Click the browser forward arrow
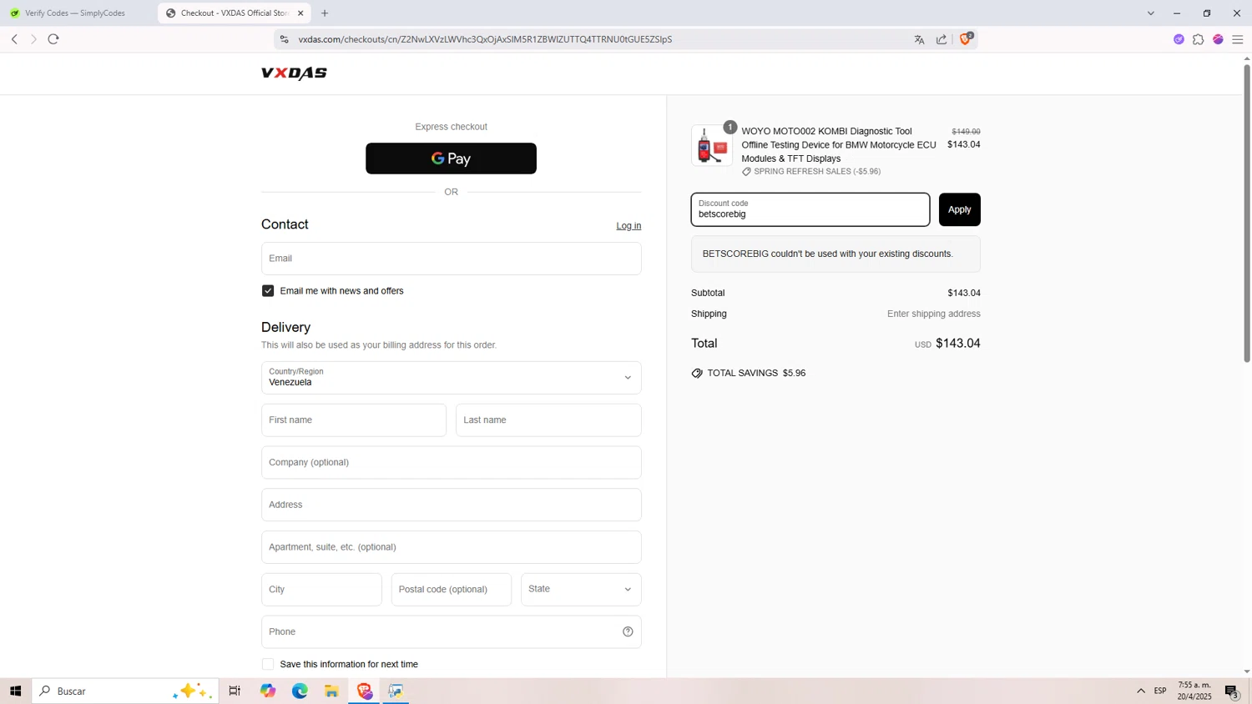The image size is (1252, 704). 33,39
